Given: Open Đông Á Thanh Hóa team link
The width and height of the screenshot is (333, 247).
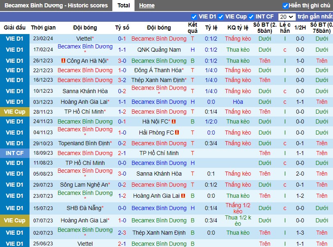Looking at the screenshot, I should point(158,70).
